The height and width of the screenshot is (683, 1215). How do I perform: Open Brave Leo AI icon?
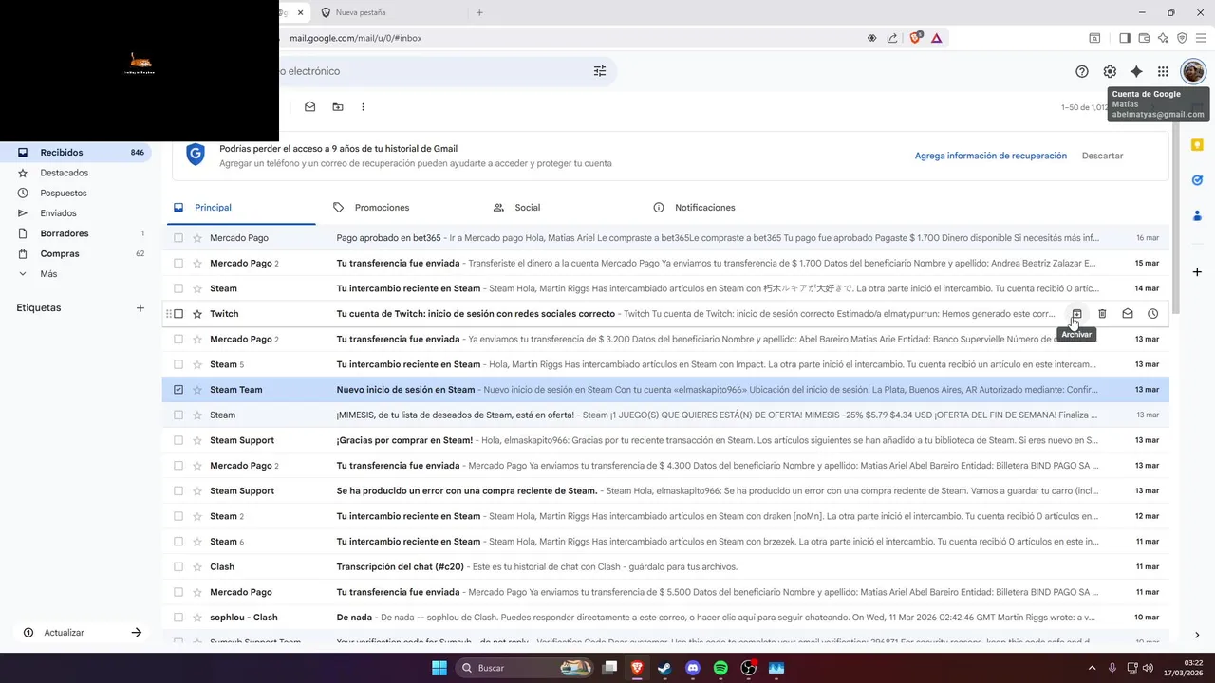pos(1163,38)
